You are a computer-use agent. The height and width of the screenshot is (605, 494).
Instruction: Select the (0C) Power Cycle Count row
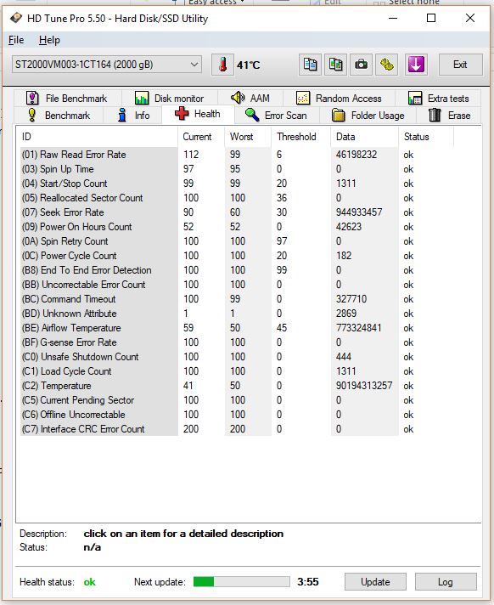pos(237,256)
